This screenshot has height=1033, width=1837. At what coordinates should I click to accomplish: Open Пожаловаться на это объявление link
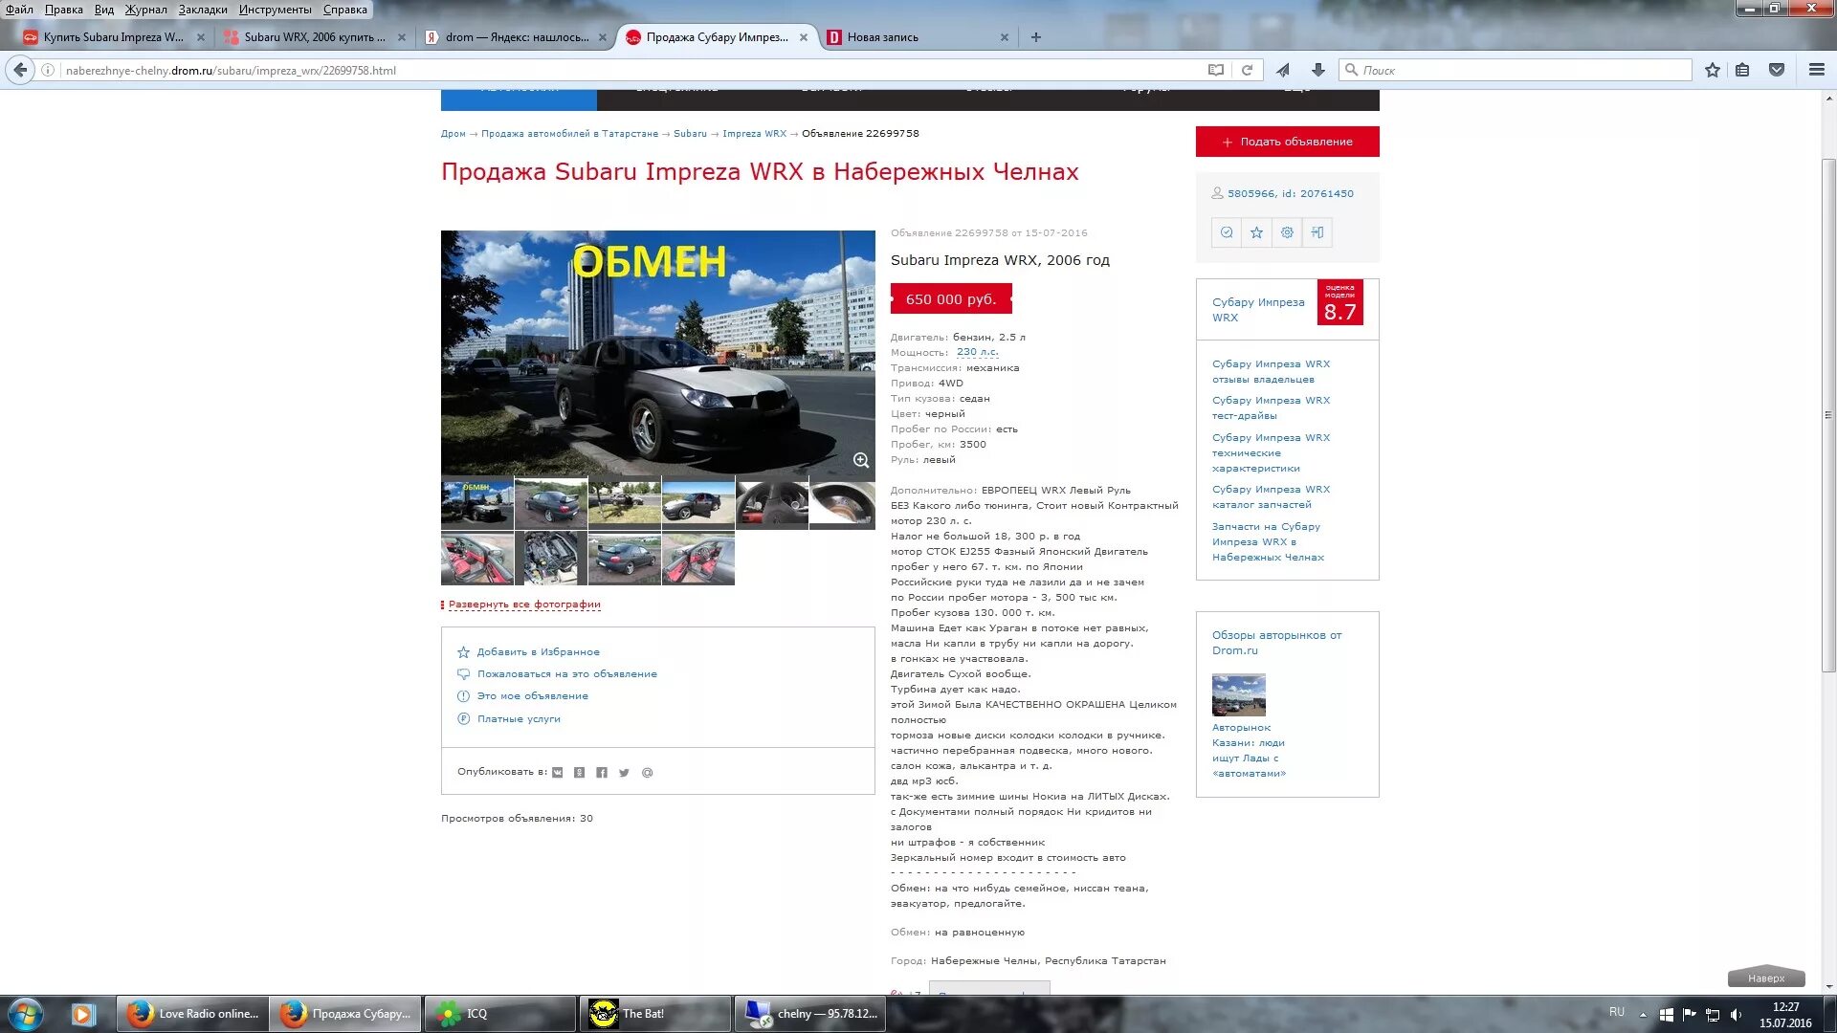(566, 674)
